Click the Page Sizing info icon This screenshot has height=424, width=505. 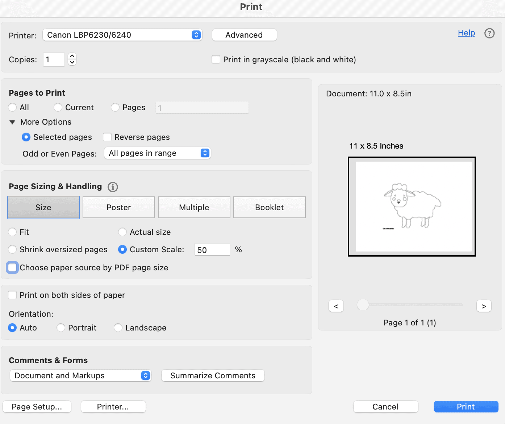(x=113, y=187)
